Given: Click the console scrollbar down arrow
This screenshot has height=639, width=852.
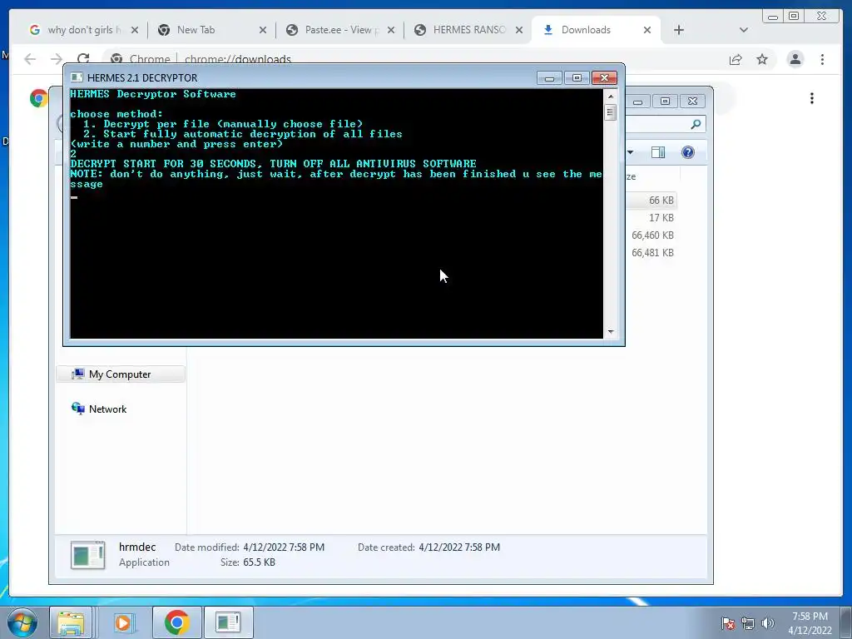Looking at the screenshot, I should 611,331.
